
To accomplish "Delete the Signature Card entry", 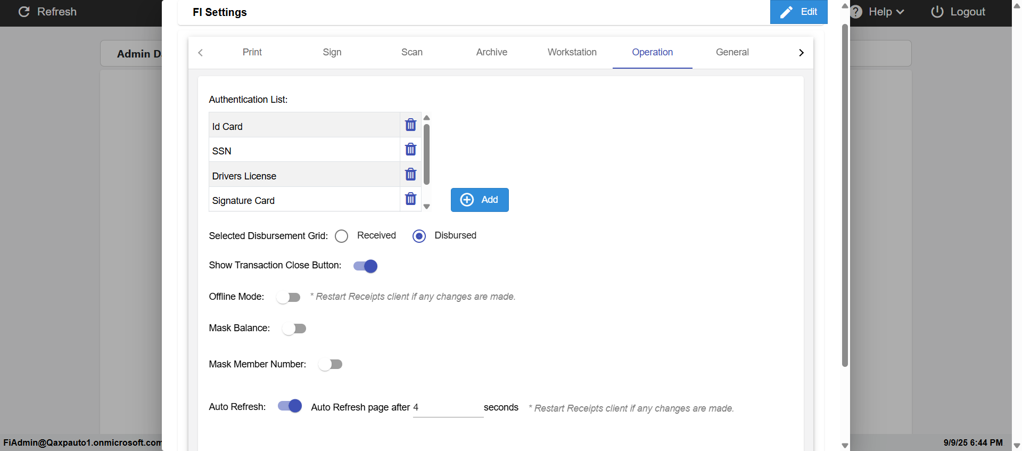I will coord(410,199).
